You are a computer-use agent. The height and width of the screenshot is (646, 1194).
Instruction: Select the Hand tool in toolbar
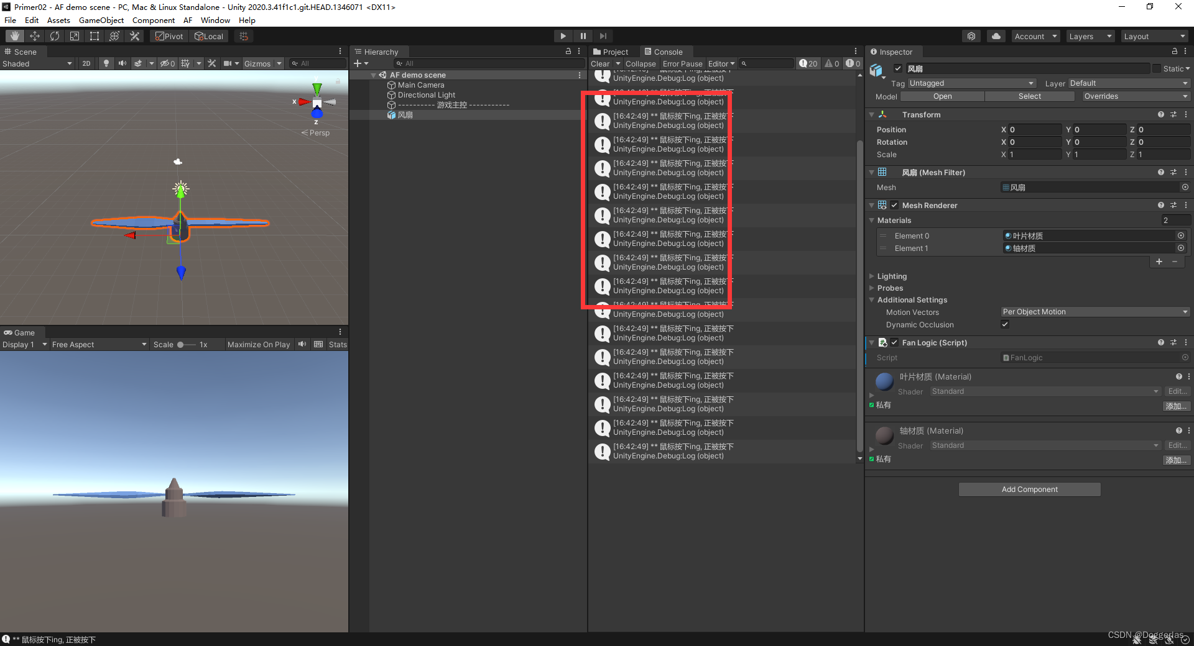click(x=15, y=36)
